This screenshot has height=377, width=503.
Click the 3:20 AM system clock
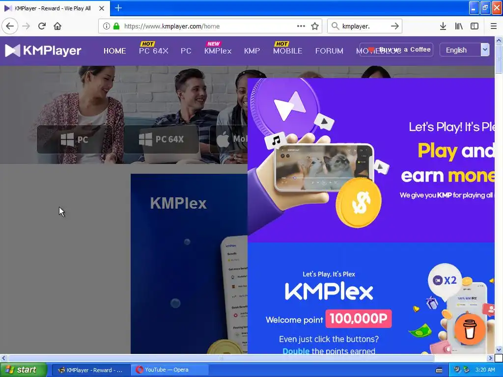tap(485, 370)
